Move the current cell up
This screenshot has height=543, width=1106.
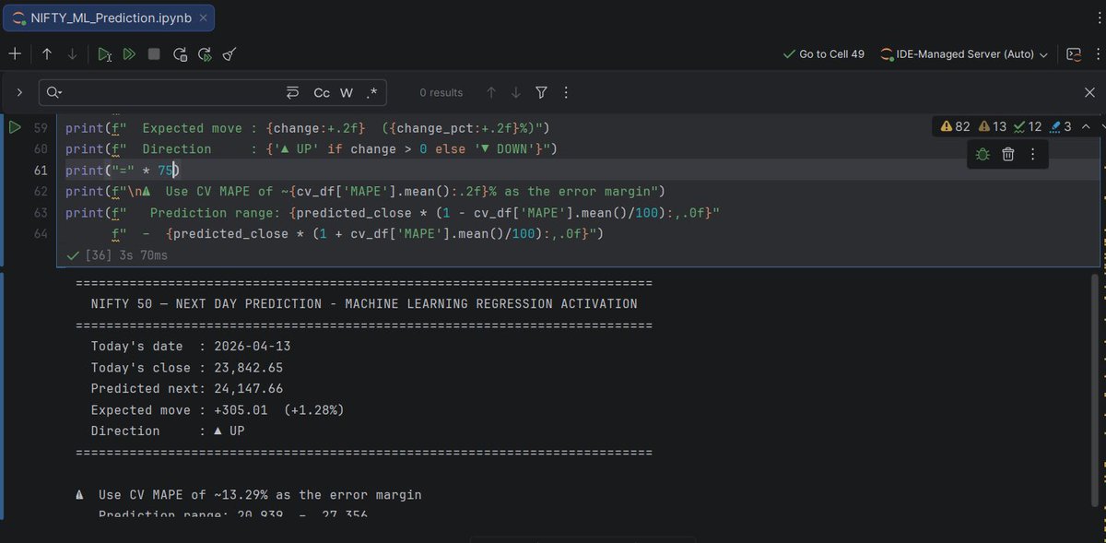tap(47, 53)
